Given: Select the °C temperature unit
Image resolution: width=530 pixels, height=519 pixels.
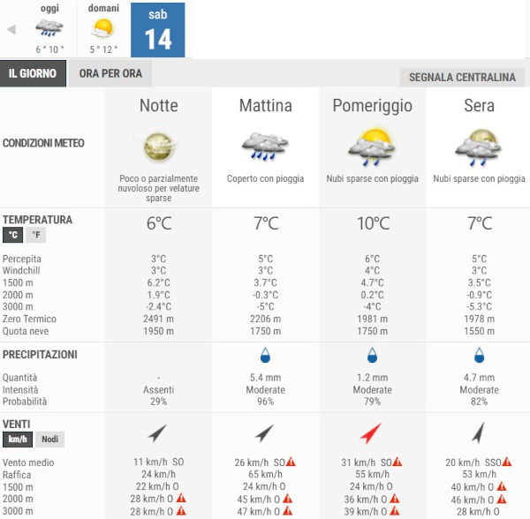Looking at the screenshot, I should [x=13, y=235].
